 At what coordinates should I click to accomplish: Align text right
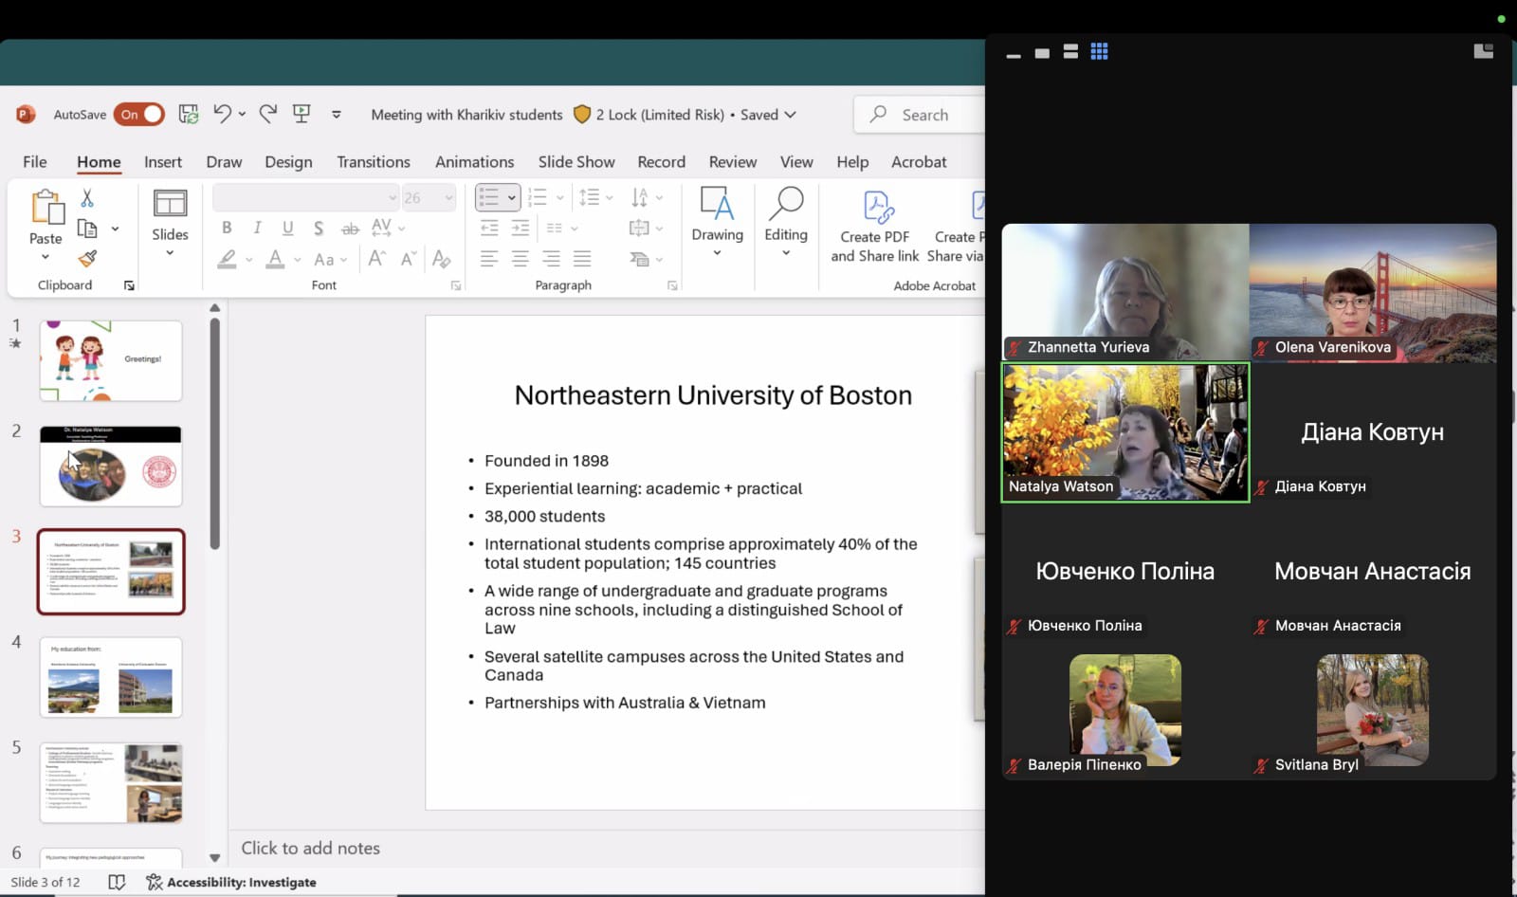coord(551,258)
